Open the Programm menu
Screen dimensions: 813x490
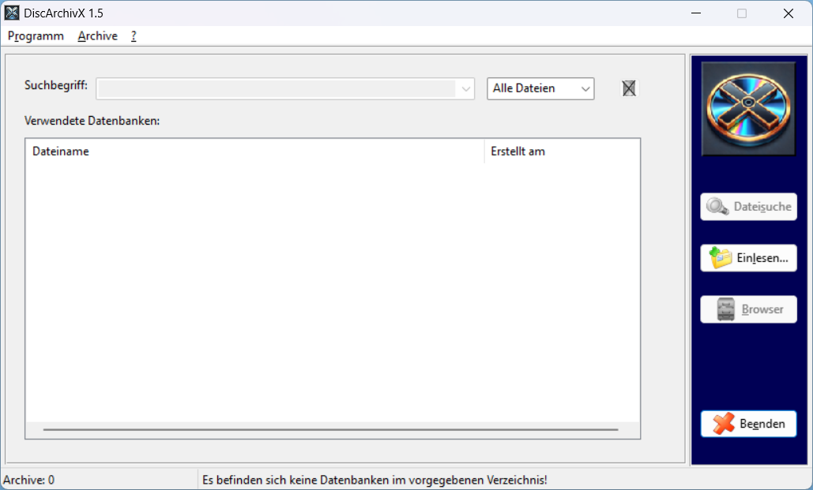point(36,36)
